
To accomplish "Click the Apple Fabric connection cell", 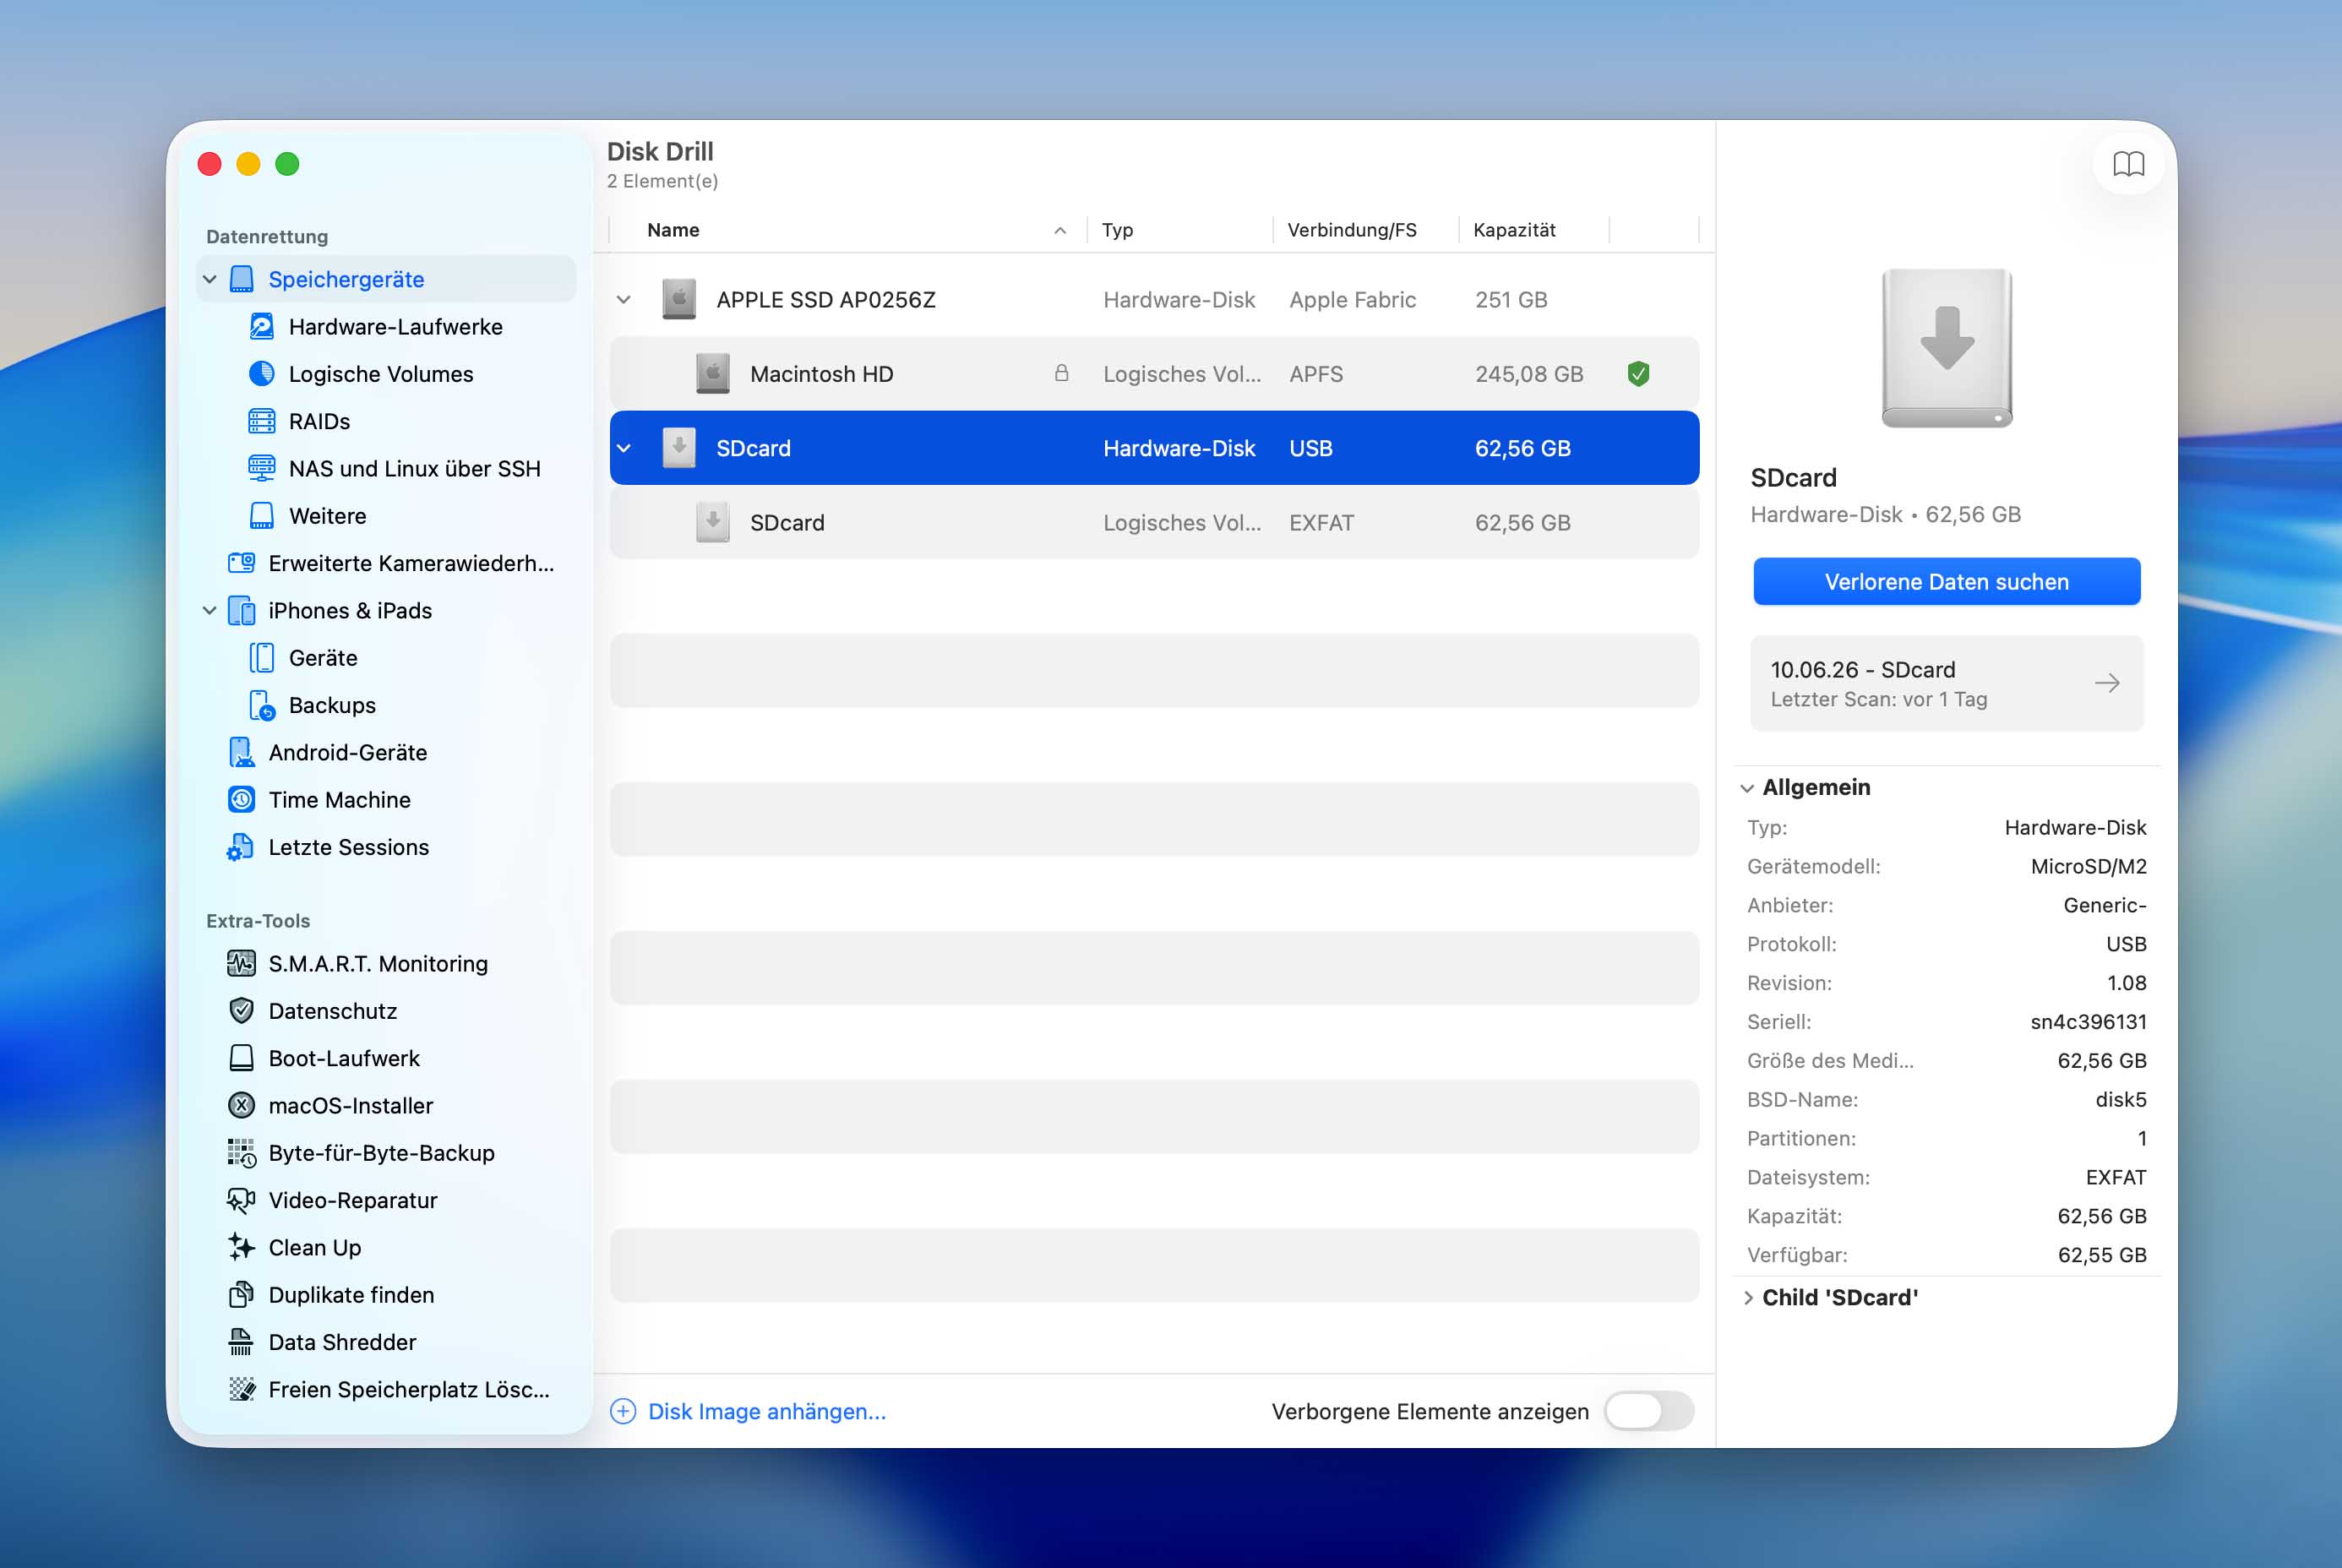I will tap(1352, 300).
